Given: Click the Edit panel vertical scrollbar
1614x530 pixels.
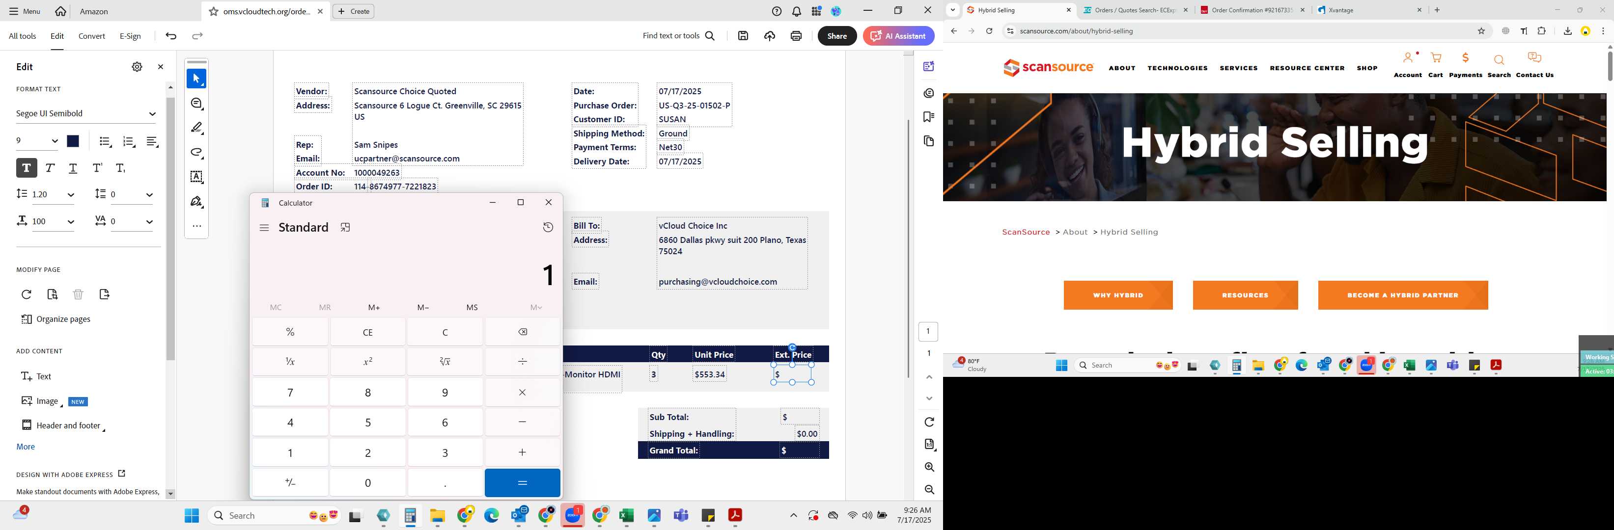Looking at the screenshot, I should pos(170,228).
